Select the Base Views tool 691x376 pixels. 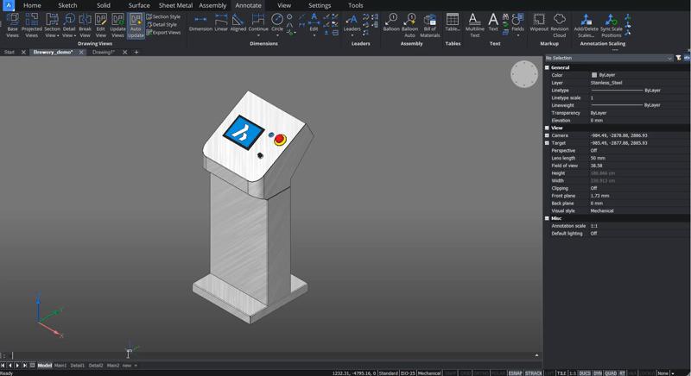(x=12, y=25)
